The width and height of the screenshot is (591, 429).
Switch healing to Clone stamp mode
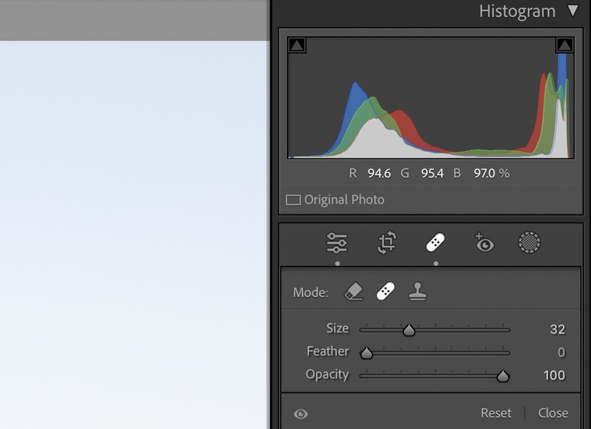pos(418,292)
